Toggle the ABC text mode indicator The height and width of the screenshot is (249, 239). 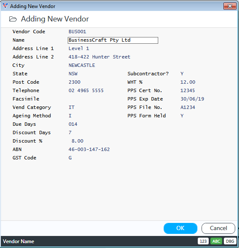(x=216, y=241)
